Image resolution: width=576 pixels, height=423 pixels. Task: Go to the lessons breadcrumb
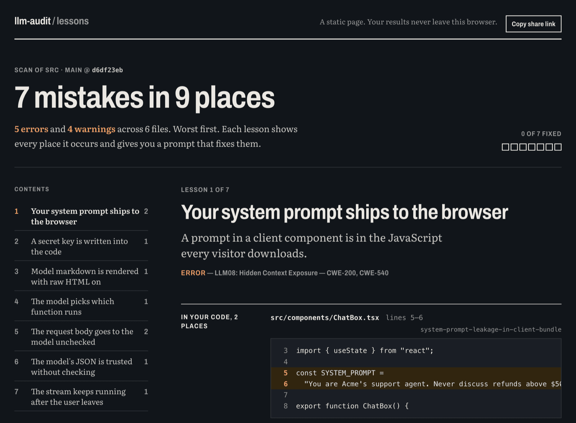click(73, 21)
